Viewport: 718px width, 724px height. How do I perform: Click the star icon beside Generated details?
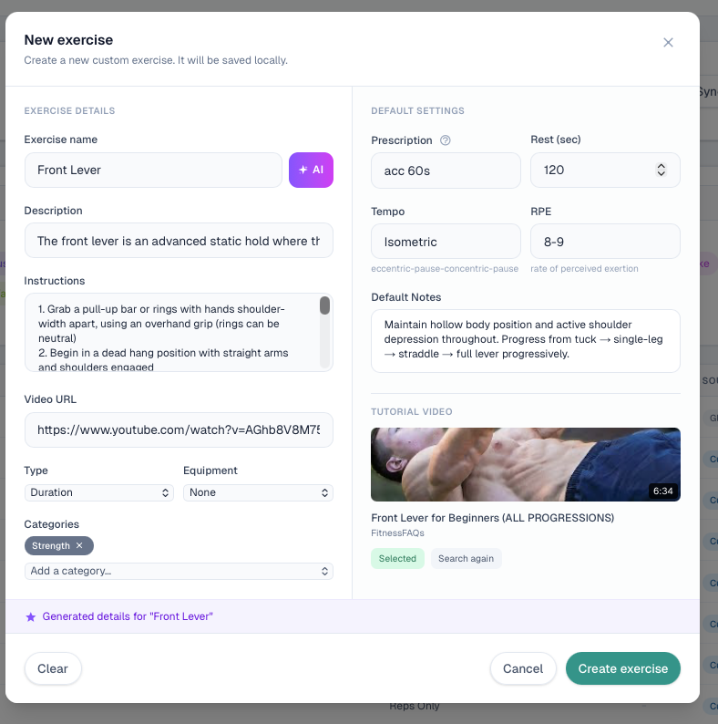31,617
